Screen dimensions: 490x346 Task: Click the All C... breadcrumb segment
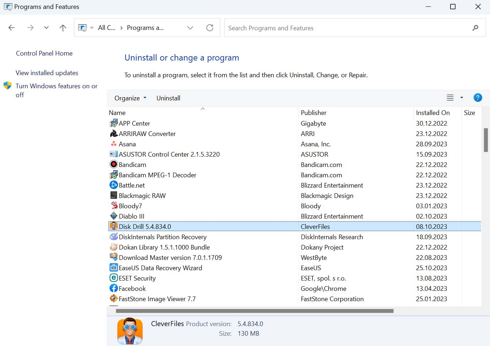(x=107, y=28)
